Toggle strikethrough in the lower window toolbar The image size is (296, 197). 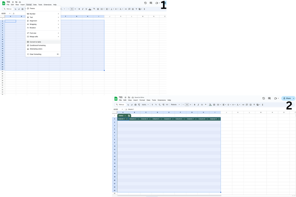202,105
